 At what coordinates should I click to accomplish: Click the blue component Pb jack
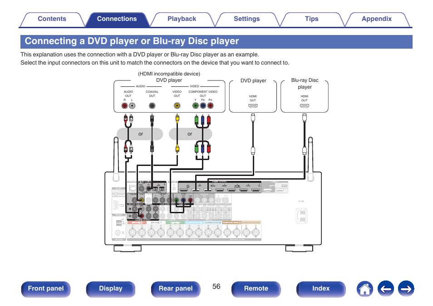tap(203, 105)
